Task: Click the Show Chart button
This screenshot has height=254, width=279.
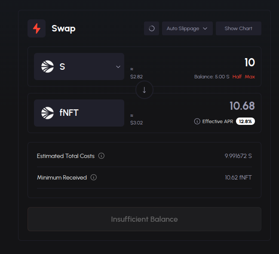Action: [x=239, y=28]
